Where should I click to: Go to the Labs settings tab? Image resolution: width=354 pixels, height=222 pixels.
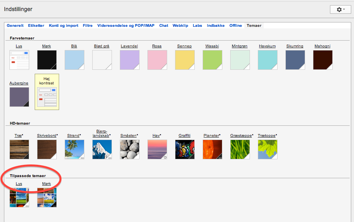[x=197, y=26]
